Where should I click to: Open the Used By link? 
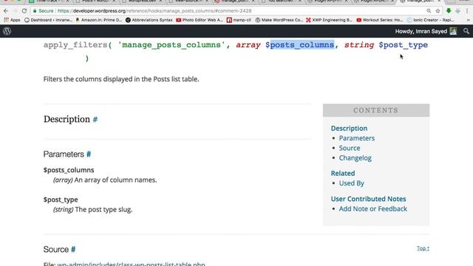click(352, 183)
